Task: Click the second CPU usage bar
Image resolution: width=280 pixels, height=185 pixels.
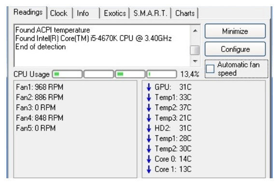Action: pos(99,74)
